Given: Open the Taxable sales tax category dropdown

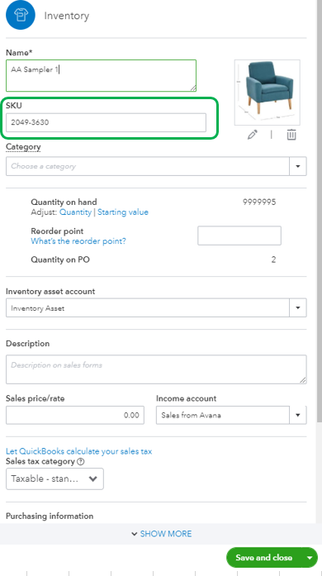Looking at the screenshot, I should (x=54, y=478).
